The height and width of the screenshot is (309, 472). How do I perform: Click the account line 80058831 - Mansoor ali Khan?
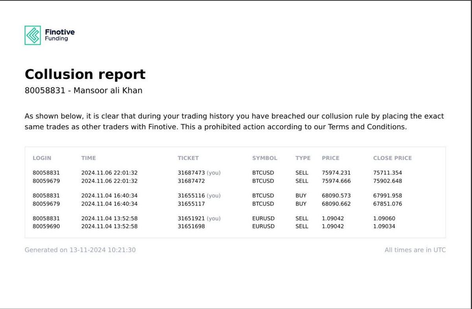[x=83, y=90]
